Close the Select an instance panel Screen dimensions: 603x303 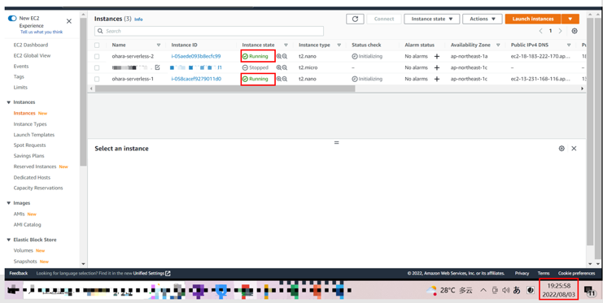[574, 148]
